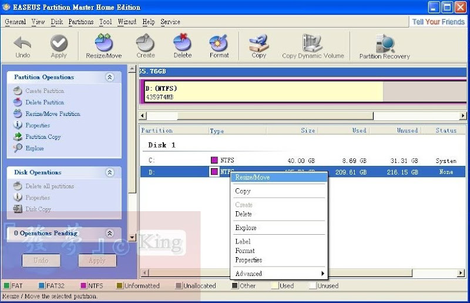The width and height of the screenshot is (470, 303).
Task: Expand the Advanced submenu arrow
Action: (323, 273)
